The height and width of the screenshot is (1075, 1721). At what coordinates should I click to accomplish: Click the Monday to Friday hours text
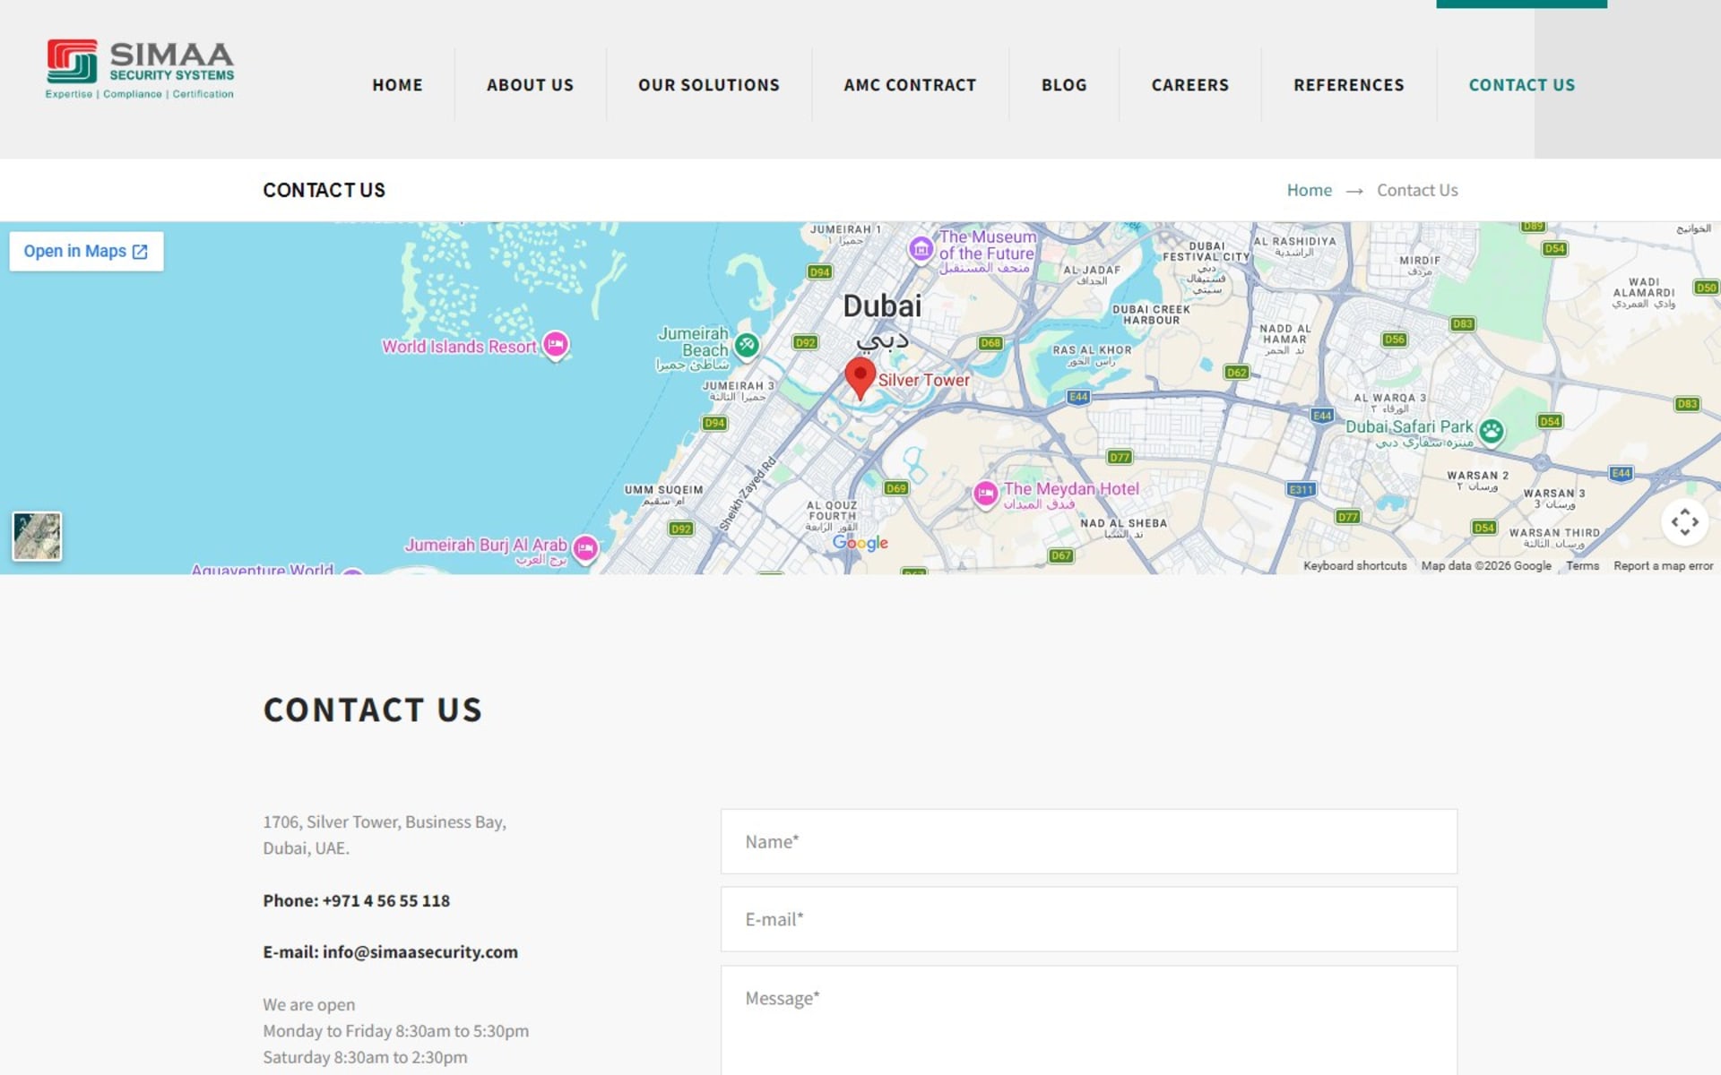(x=396, y=1031)
